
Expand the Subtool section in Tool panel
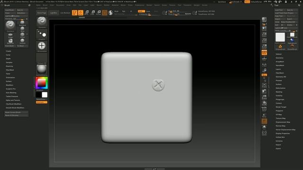(x=278, y=54)
